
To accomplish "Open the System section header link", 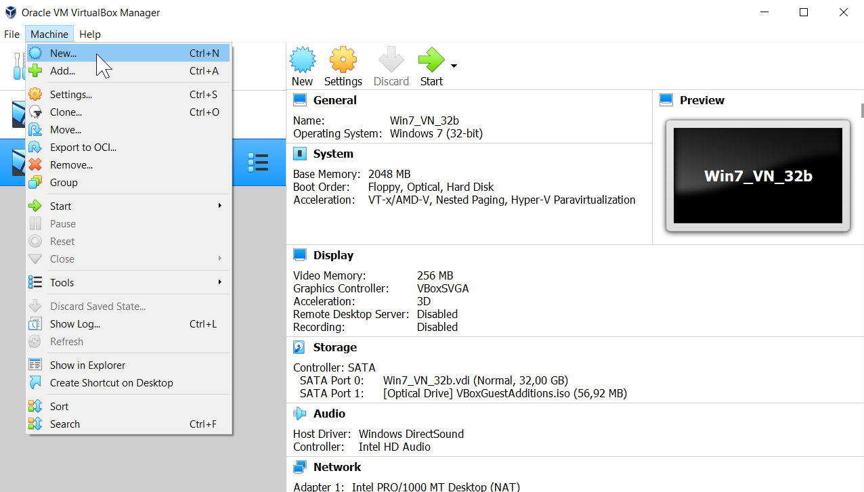I will [333, 154].
